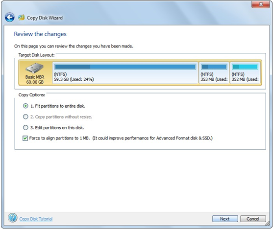Select the Fit partitions to entire disk option
This screenshot has width=273, height=229.
point(25,106)
